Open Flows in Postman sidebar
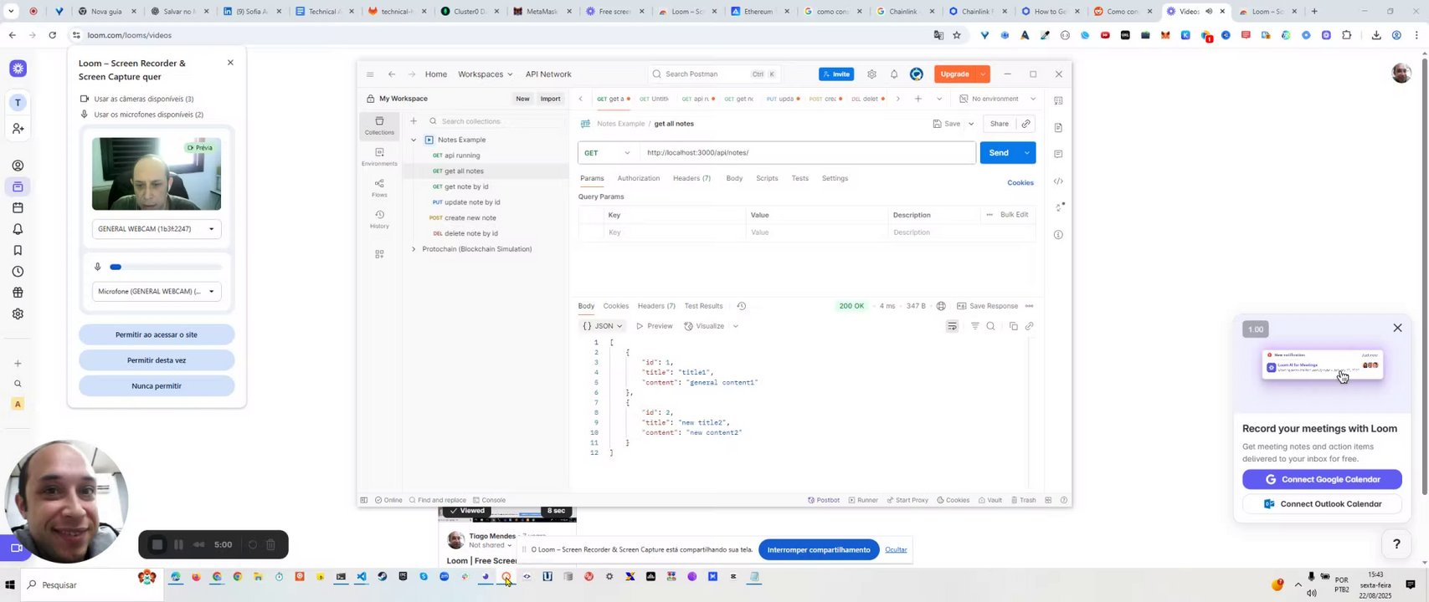 coord(379,188)
